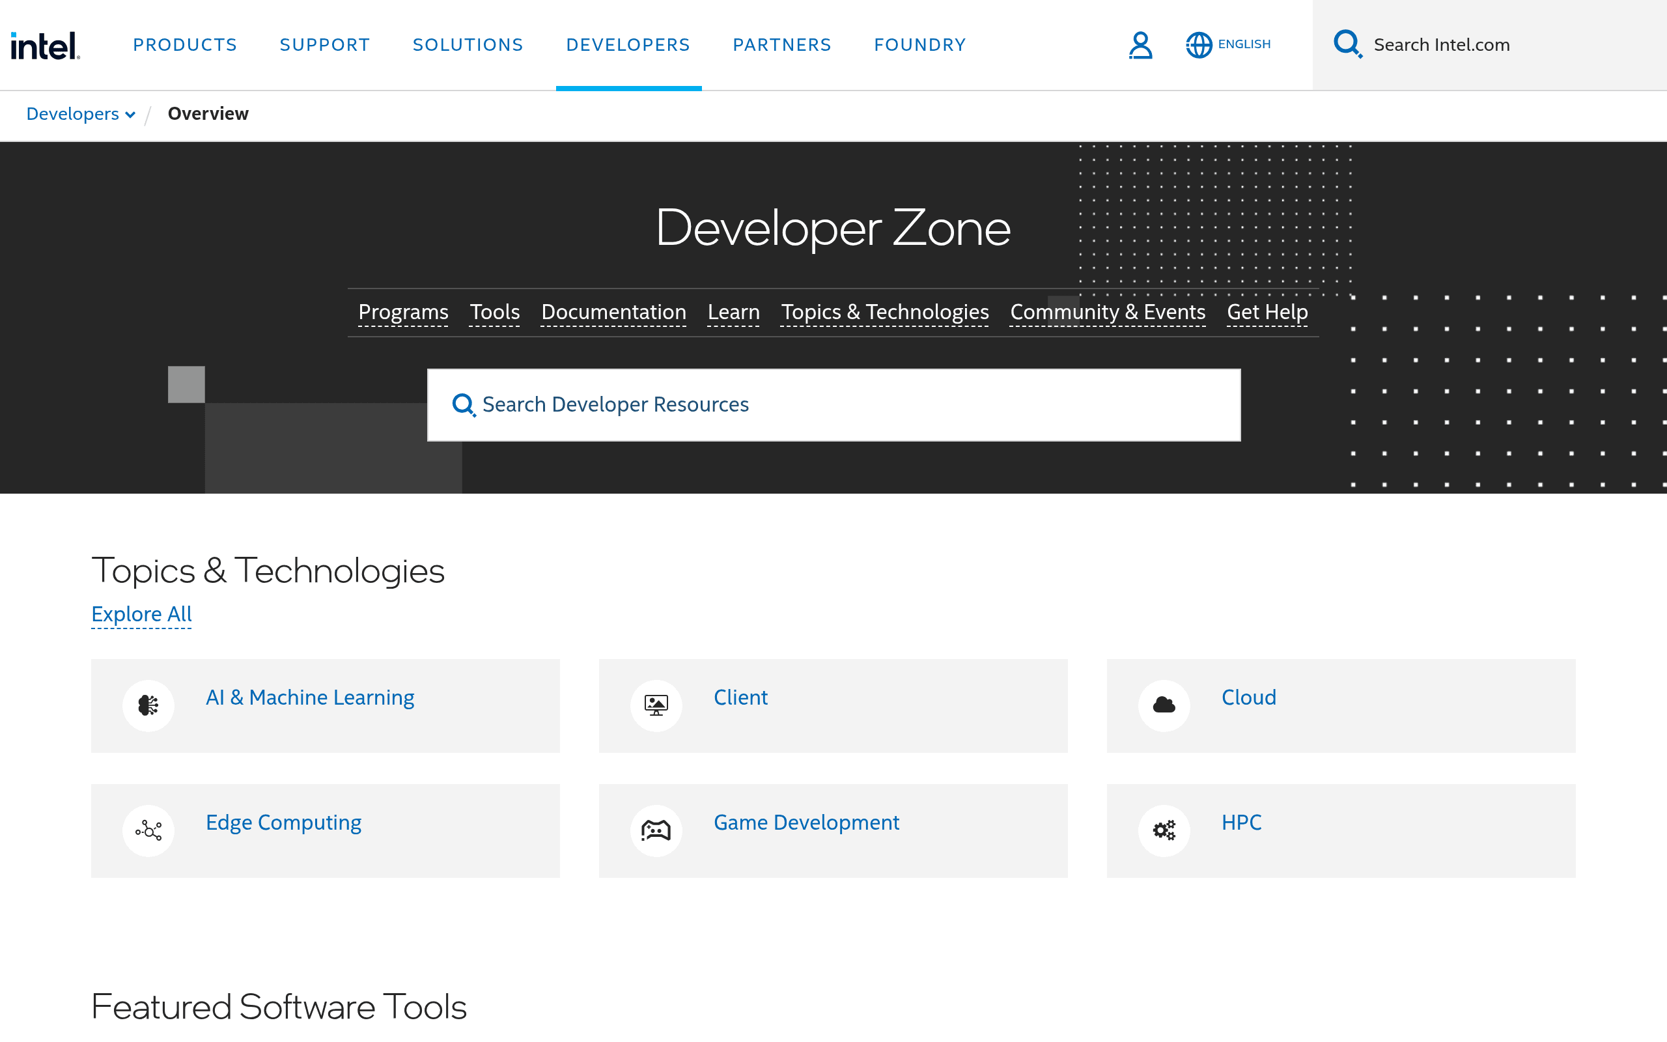Image resolution: width=1667 pixels, height=1042 pixels.
Task: Click the Cloud icon
Action: (1164, 705)
